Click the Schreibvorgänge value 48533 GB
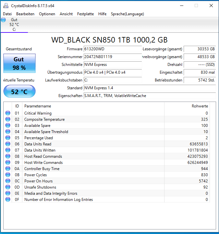 pos(200,57)
